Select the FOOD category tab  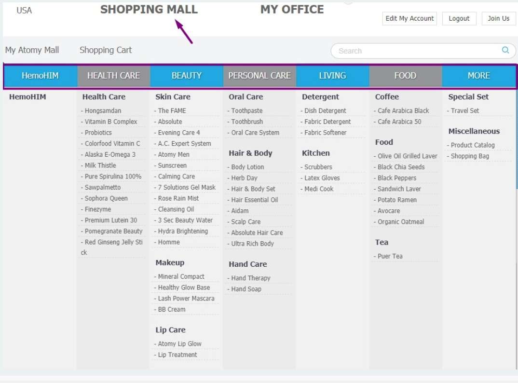pyautogui.click(x=406, y=76)
